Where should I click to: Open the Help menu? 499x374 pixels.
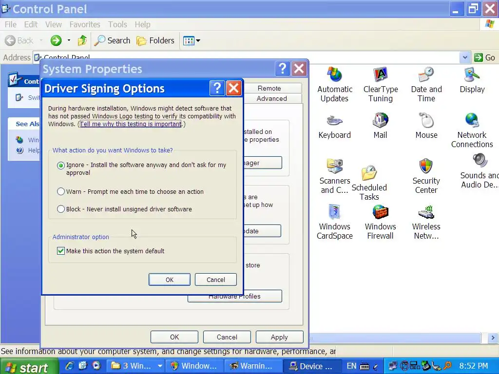[x=142, y=24]
